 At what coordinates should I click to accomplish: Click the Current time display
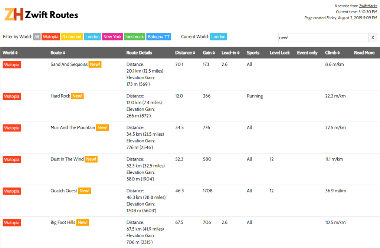(x=357, y=12)
